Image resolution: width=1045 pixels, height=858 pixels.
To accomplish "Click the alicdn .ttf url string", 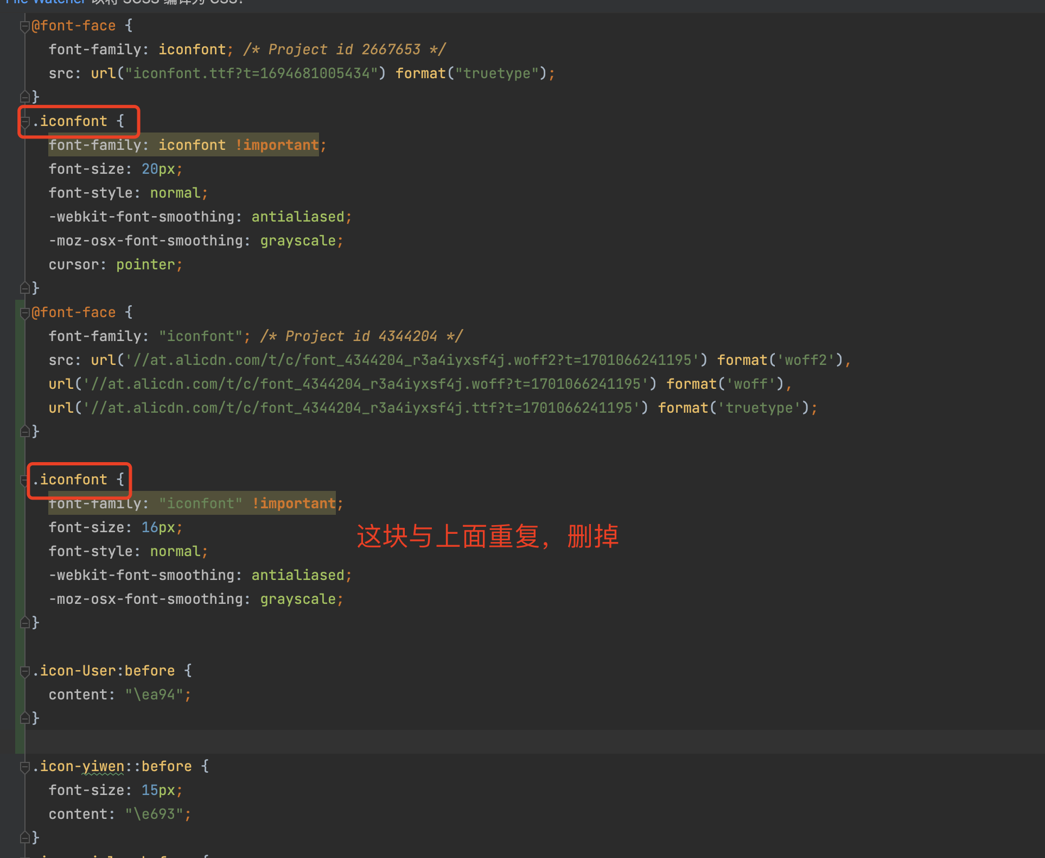I will [361, 408].
